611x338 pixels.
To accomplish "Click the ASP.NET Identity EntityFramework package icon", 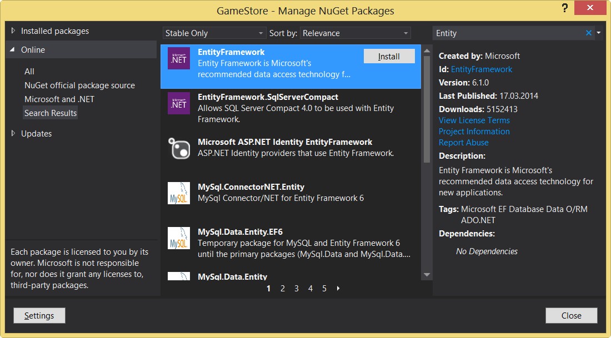I will (179, 148).
